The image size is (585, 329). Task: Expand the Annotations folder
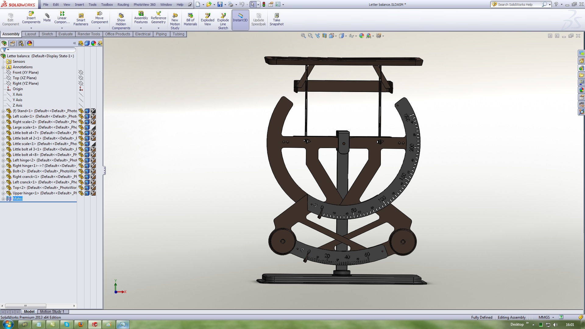[x=3, y=67]
